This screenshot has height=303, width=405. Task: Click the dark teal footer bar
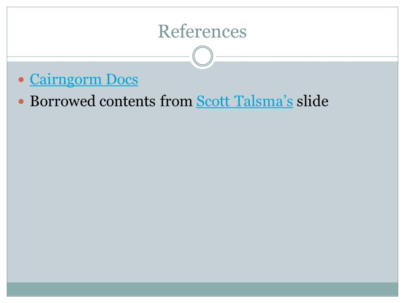[202, 290]
